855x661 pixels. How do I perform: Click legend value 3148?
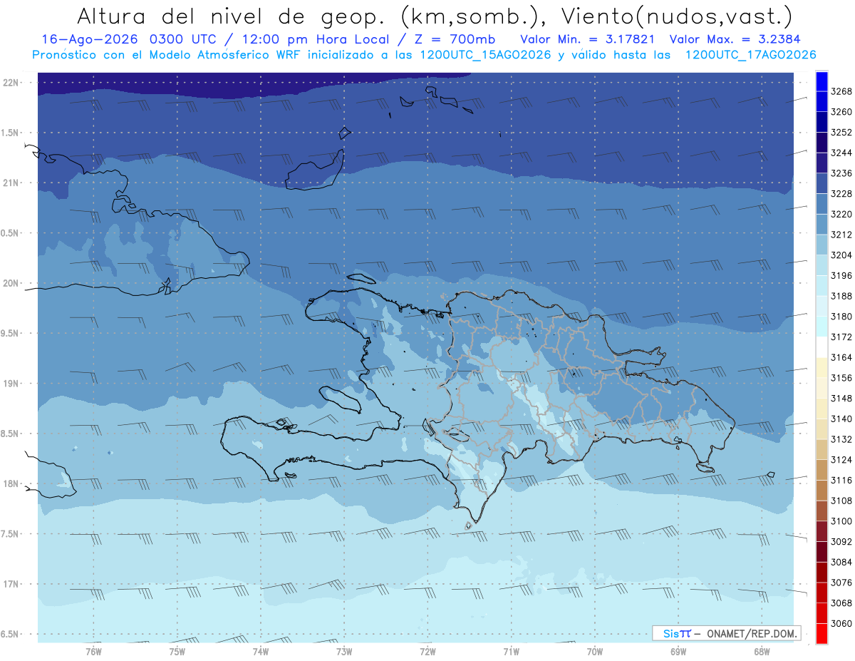point(841,398)
